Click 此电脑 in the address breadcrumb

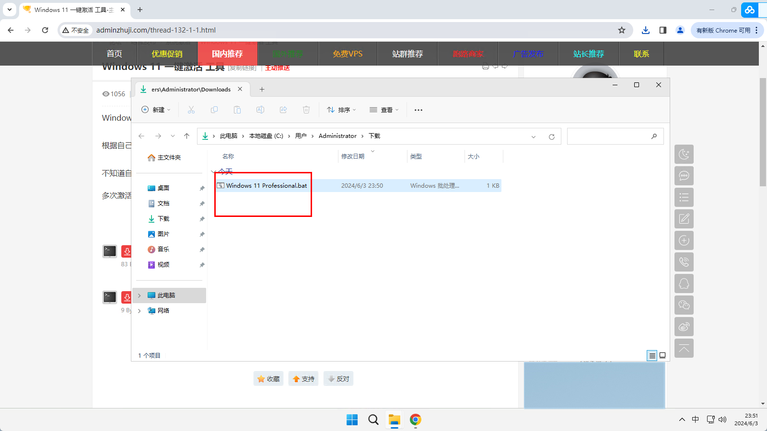[229, 136]
